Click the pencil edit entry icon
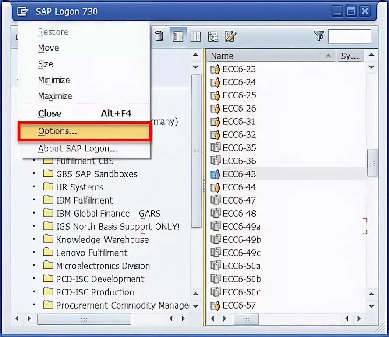Screen dimensions: 389x337 (230, 36)
